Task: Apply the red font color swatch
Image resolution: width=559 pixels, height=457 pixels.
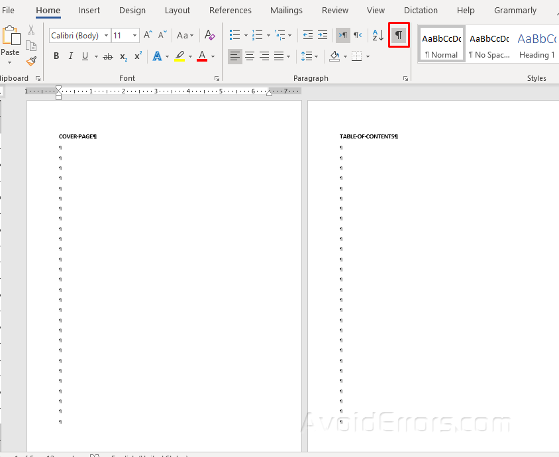Action: click(202, 56)
